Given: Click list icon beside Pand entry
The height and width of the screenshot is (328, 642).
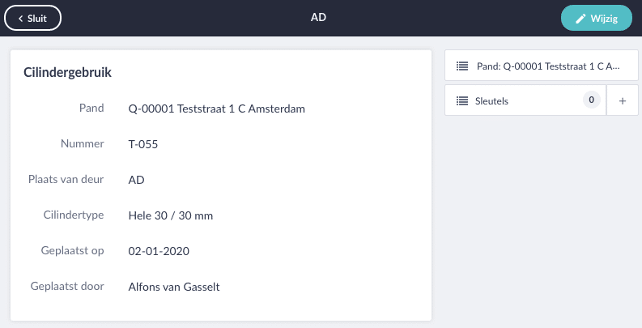Looking at the screenshot, I should click(462, 66).
